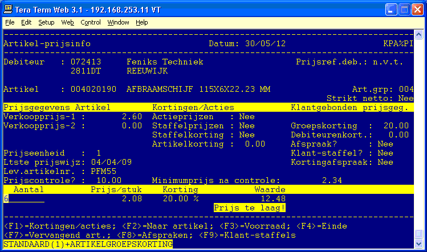Click the STANDAARD(1)+ARTIKELGROEPSKORTING status line
Image resolution: width=427 pixels, height=252 pixels.
pyautogui.click(x=88, y=244)
